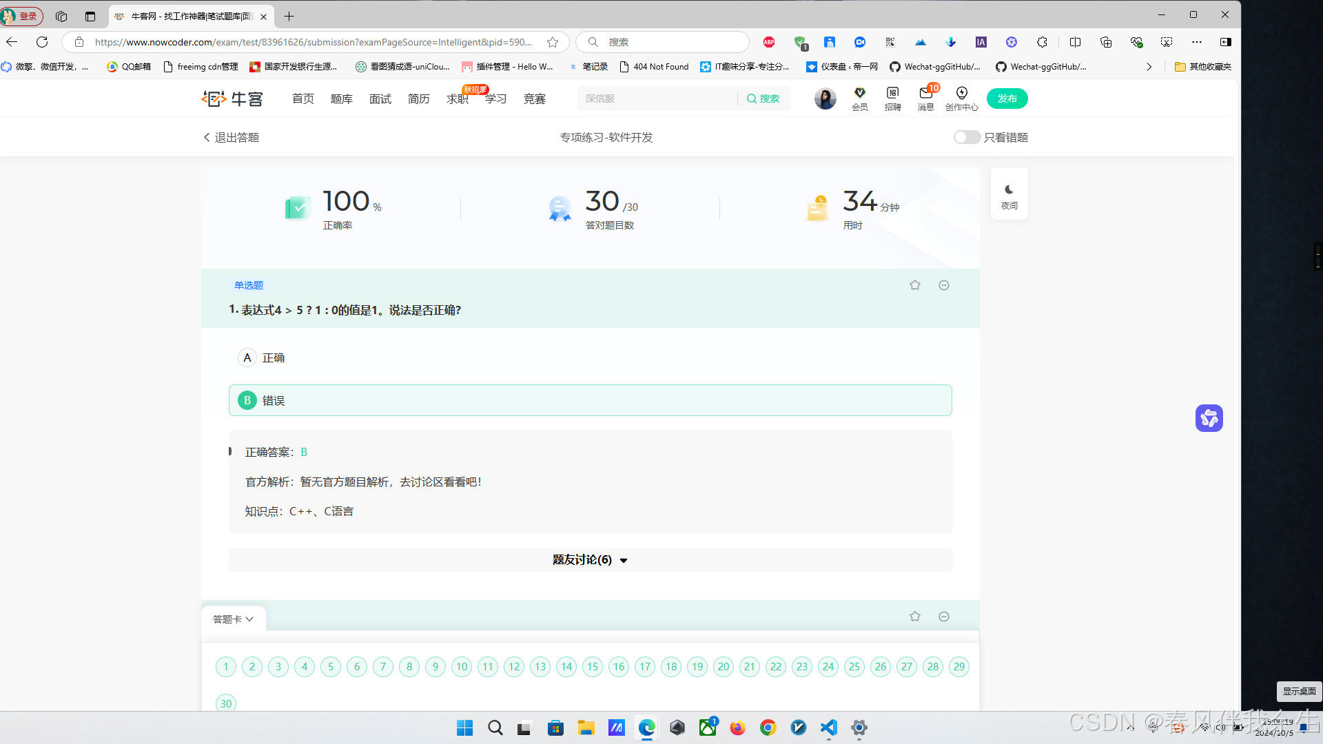Open the floating AI assistant icon
Viewport: 1323px width, 744px height.
[x=1209, y=418]
